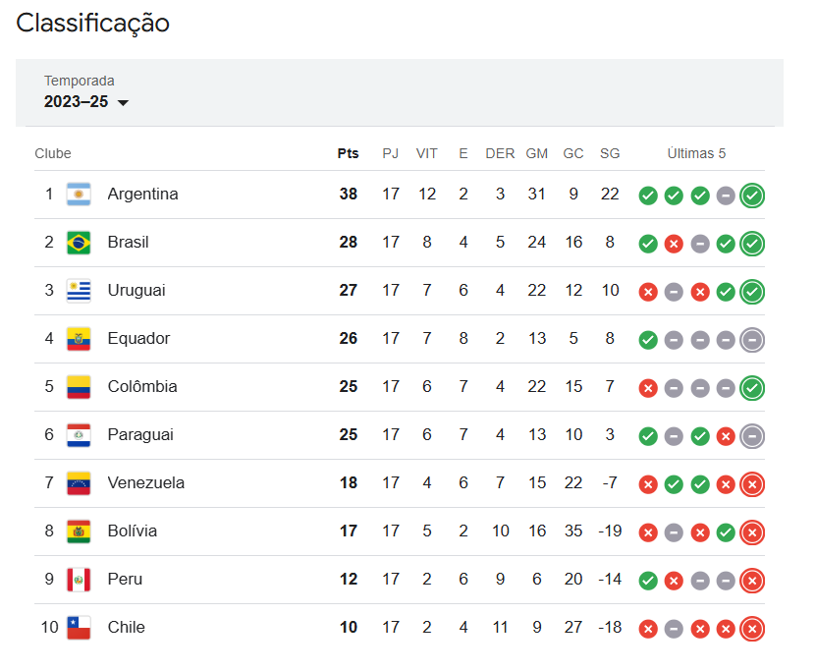Select the Uruguai flag icon
The height and width of the screenshot is (671, 816).
pos(79,290)
